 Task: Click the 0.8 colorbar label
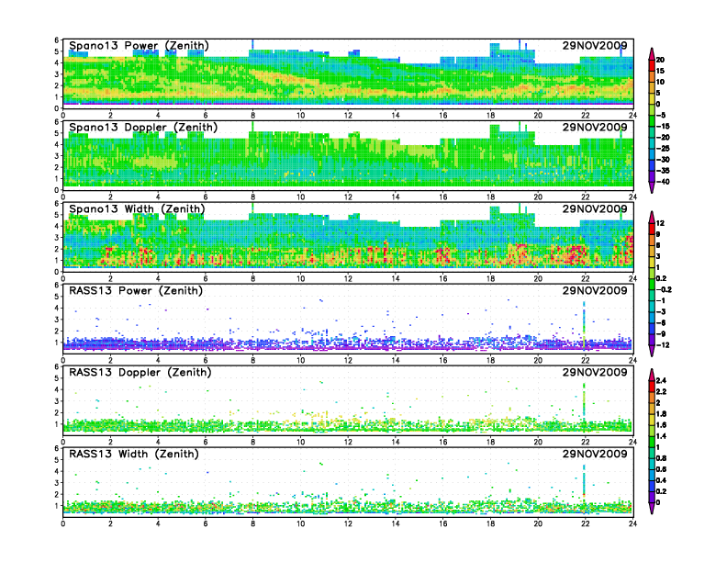[661, 458]
